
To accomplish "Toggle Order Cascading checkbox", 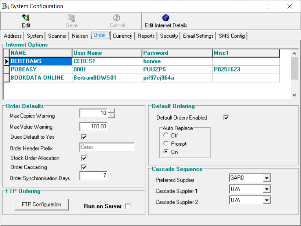I will click(x=84, y=167).
